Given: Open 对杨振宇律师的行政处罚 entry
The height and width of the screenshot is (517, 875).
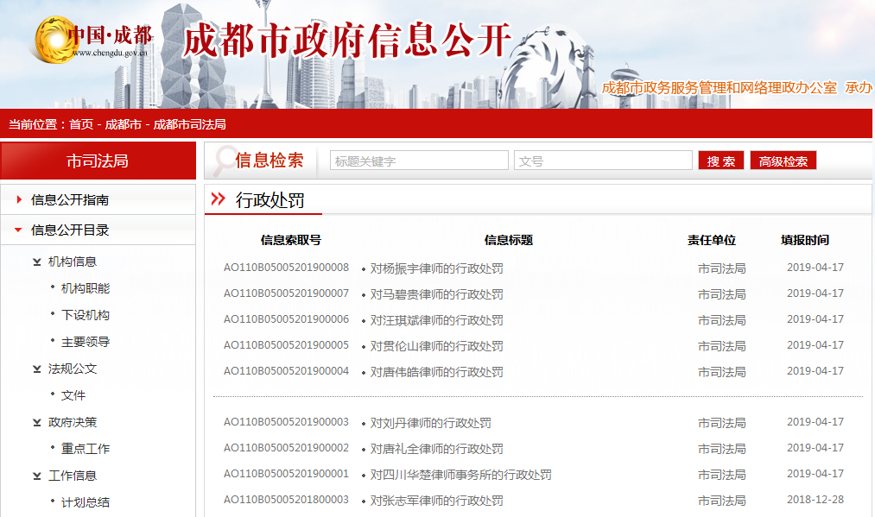Looking at the screenshot, I should coord(436,268).
